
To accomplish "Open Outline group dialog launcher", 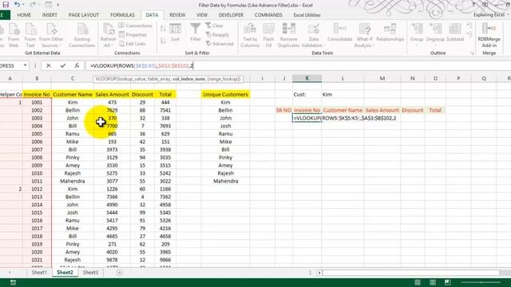I will pyautogui.click(x=472, y=53).
